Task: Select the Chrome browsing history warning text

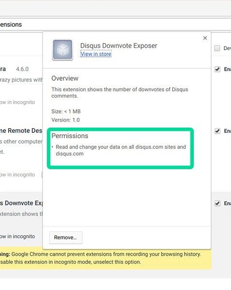Action: [x=101, y=258]
